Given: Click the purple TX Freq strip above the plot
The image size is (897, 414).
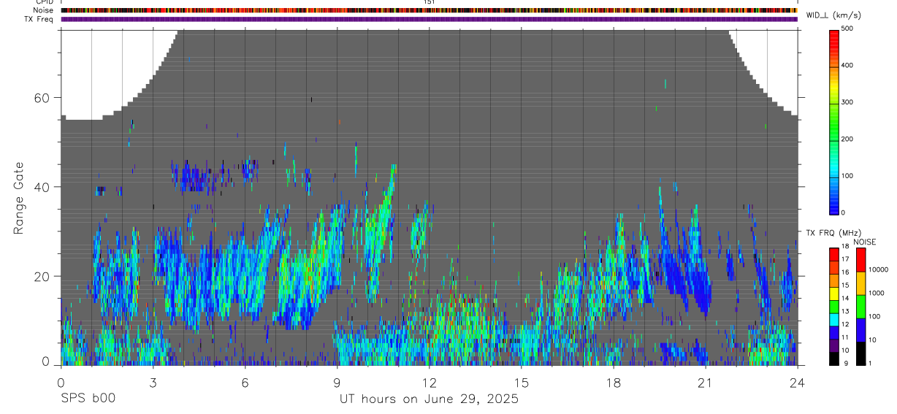Looking at the screenshot, I should pos(429,19).
